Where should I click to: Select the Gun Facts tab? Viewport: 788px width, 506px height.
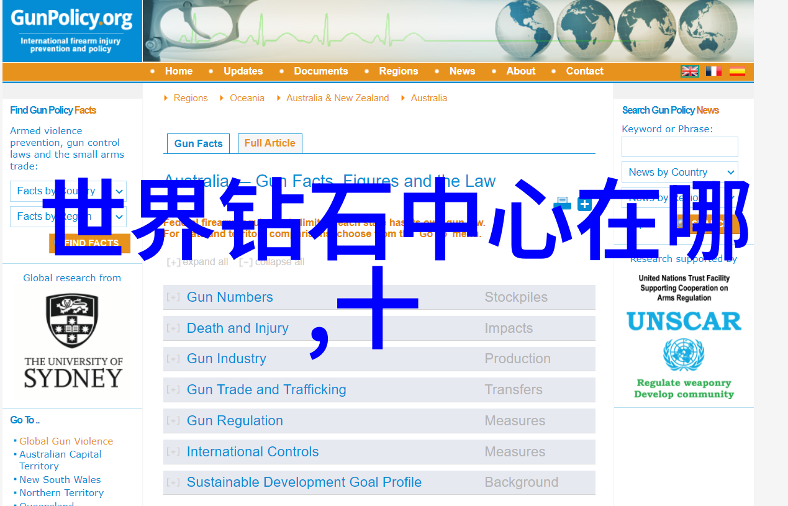pos(199,143)
